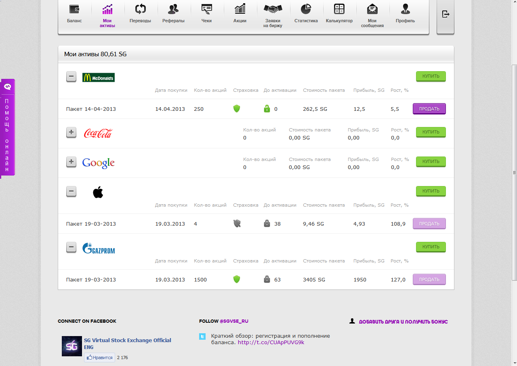Buy Coca-Cola shares with Купить
The image size is (517, 366).
pyautogui.click(x=431, y=132)
